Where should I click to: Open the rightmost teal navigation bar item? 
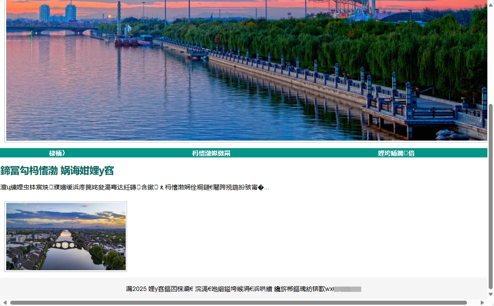tap(396, 153)
